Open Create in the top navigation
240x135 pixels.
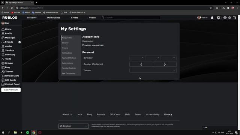tap(75, 18)
